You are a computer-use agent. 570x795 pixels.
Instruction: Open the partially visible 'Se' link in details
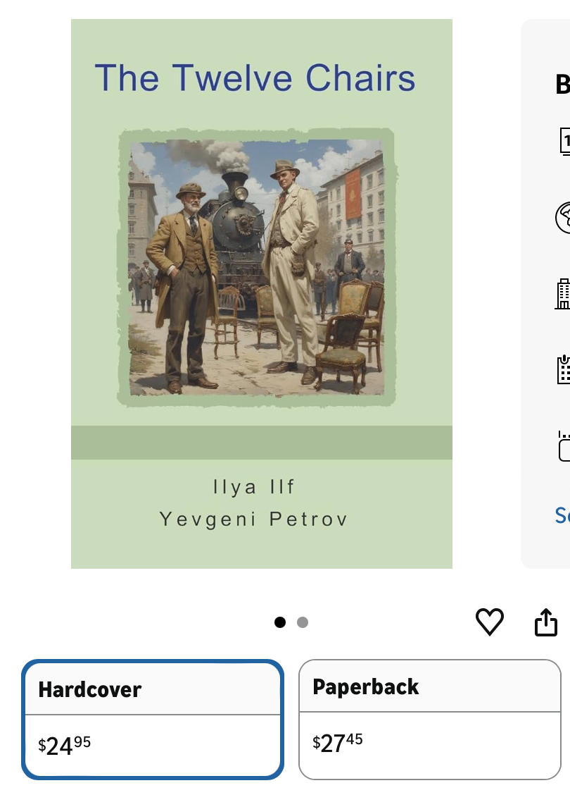tap(562, 515)
